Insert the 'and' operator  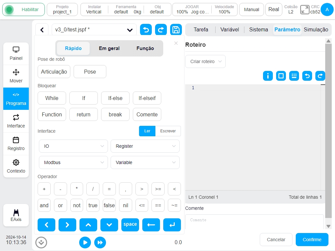[44, 205]
